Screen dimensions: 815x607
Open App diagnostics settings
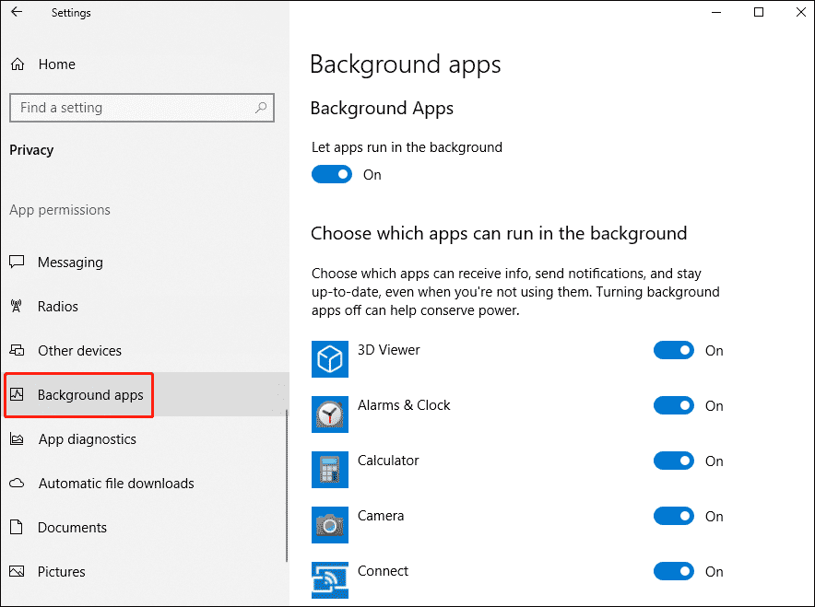pos(145,438)
